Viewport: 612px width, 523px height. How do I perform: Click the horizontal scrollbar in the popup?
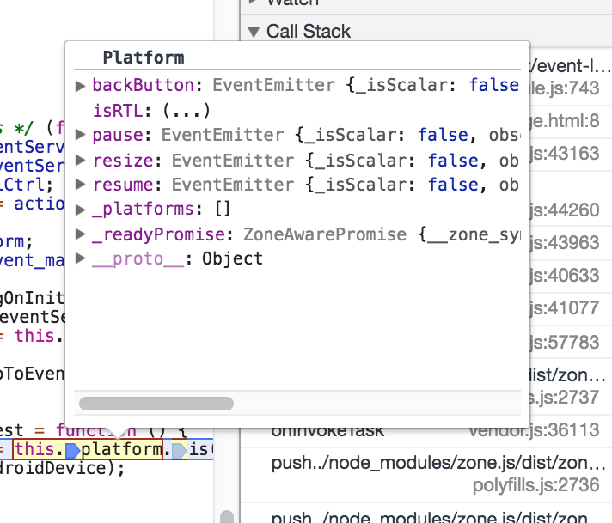click(x=156, y=404)
